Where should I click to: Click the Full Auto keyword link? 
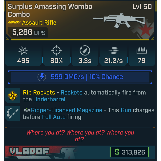point(54,117)
